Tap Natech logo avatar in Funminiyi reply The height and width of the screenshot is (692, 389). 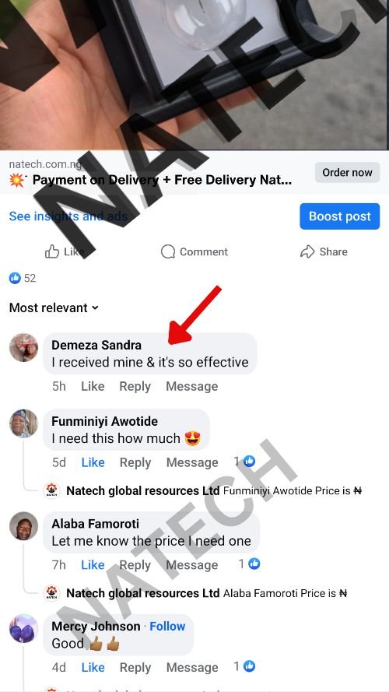[52, 490]
